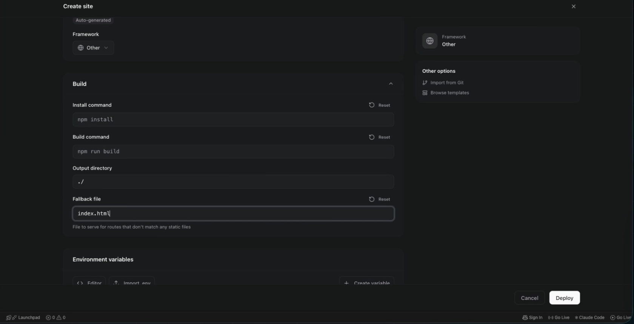Click the Auto-generated tag
Viewport: 634px width, 324px height.
click(93, 20)
